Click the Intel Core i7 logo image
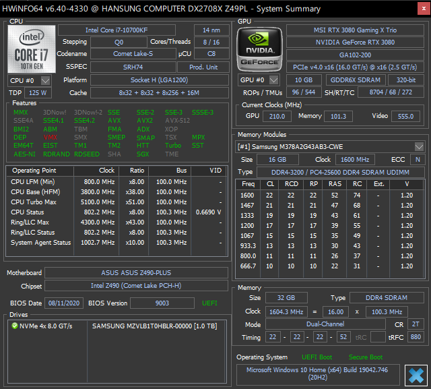431x389 pixels. [x=32, y=49]
